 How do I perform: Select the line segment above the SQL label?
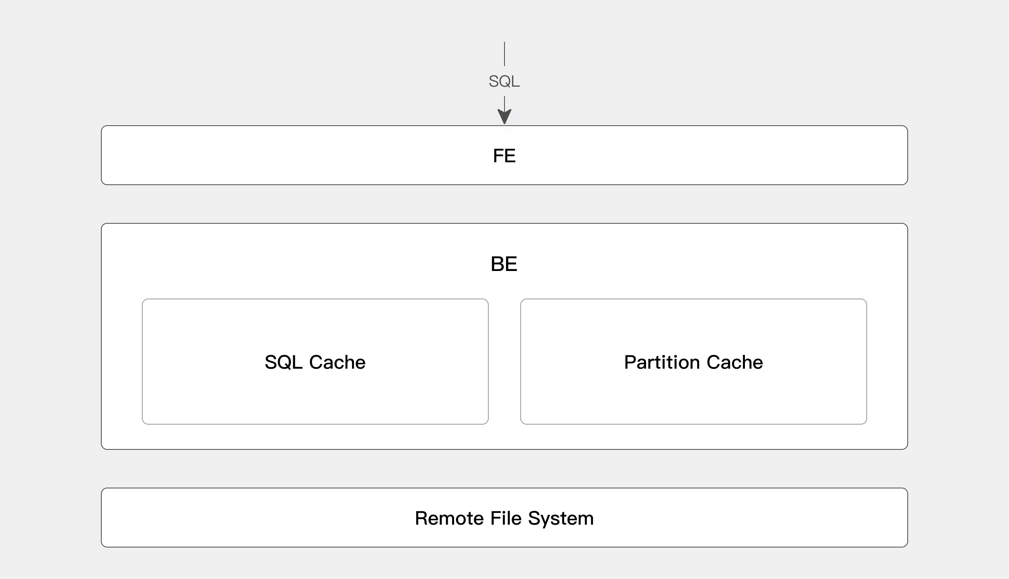(504, 54)
